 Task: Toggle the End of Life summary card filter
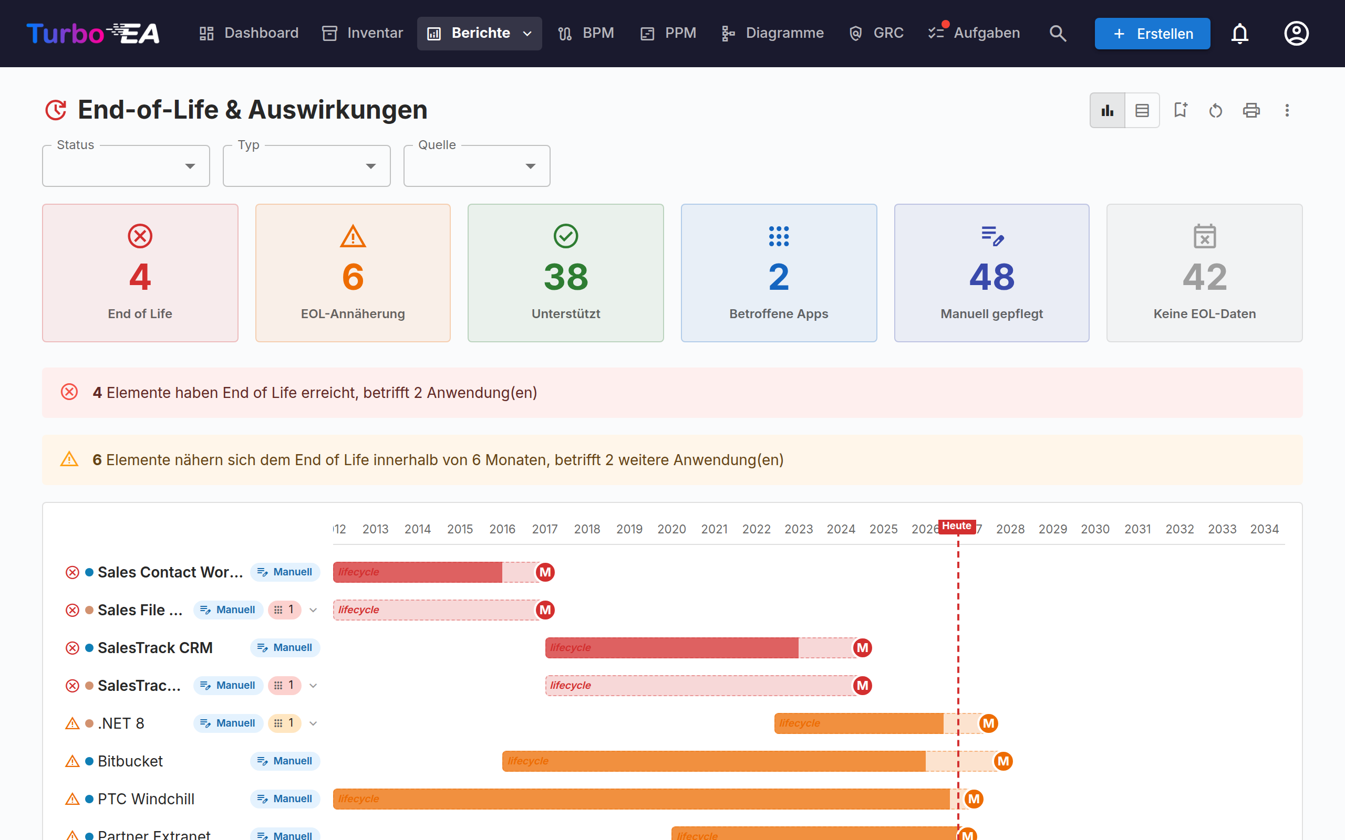pos(140,273)
